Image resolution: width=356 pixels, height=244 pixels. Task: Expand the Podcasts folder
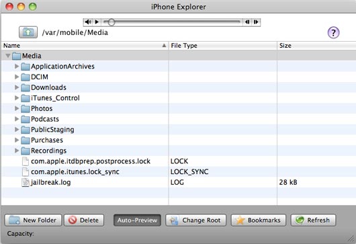pyautogui.click(x=17, y=119)
